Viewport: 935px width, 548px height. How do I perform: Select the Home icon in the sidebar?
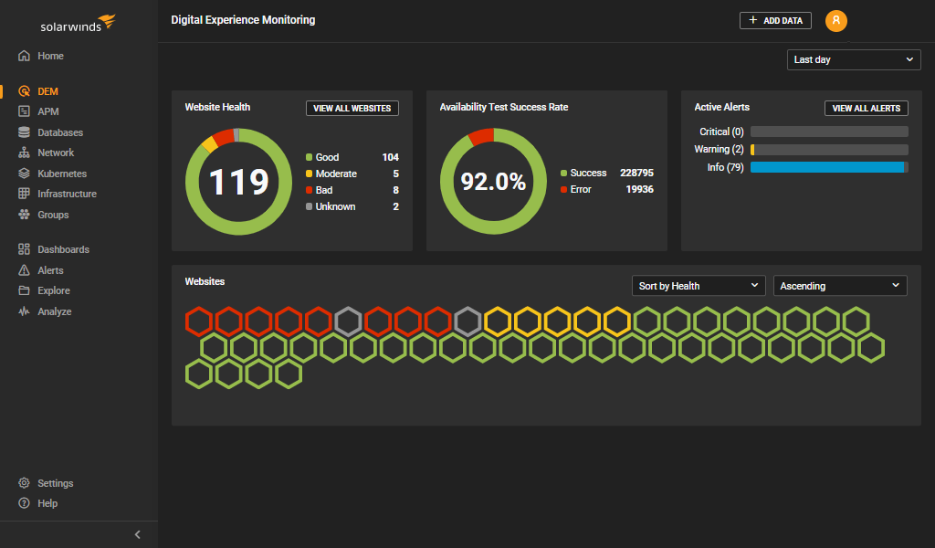point(23,56)
